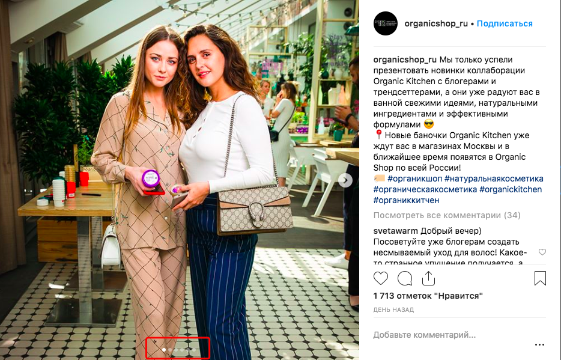
Task: View the 1 713 likes list
Action: [x=428, y=296]
